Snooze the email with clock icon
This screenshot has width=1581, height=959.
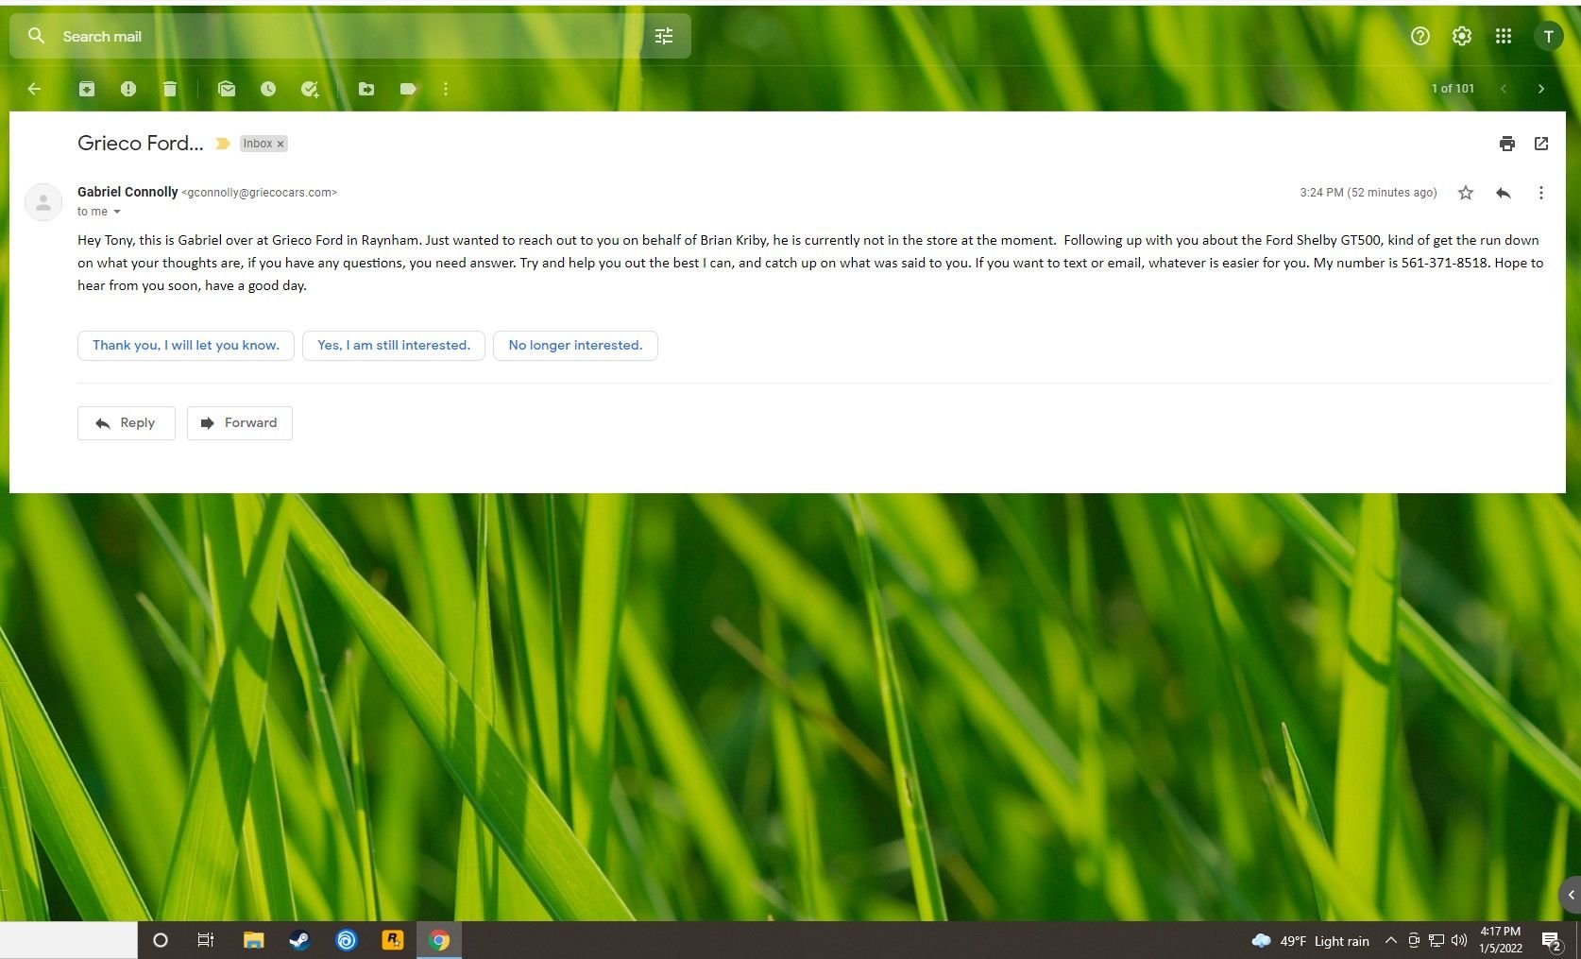[x=268, y=89]
